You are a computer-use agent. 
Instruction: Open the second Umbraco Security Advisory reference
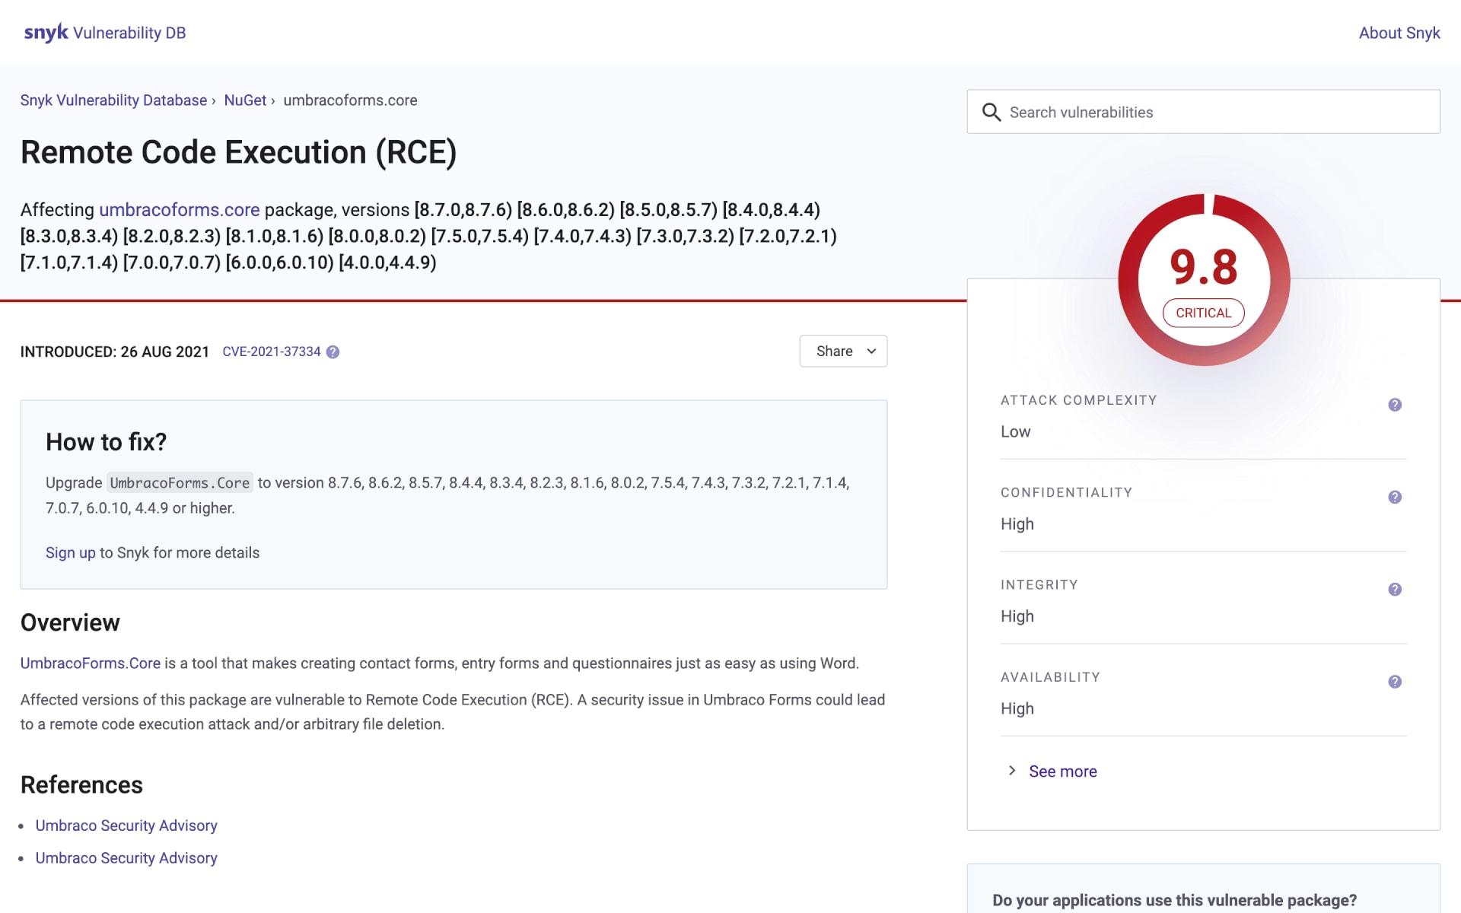(126, 857)
